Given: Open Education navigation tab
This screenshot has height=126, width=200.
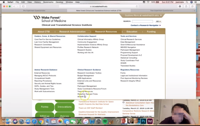Looking at the screenshot, I should click(132, 32).
